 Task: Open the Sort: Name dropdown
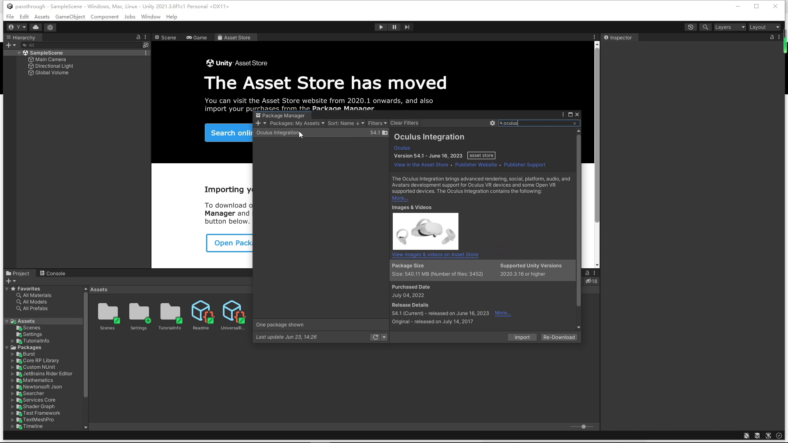(346, 123)
